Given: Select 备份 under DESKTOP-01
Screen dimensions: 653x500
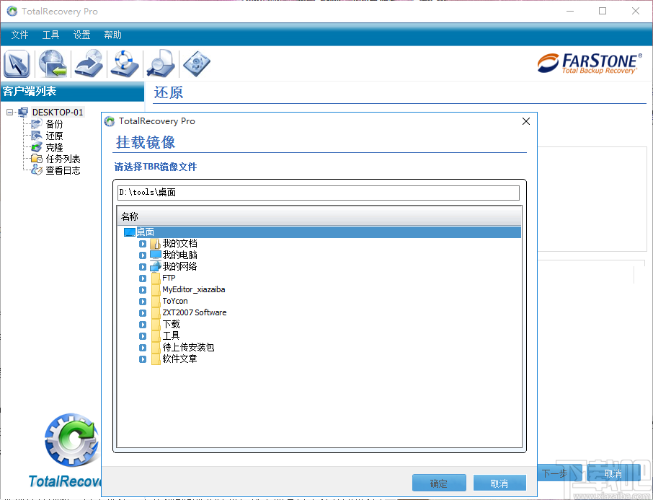Looking at the screenshot, I should point(55,123).
